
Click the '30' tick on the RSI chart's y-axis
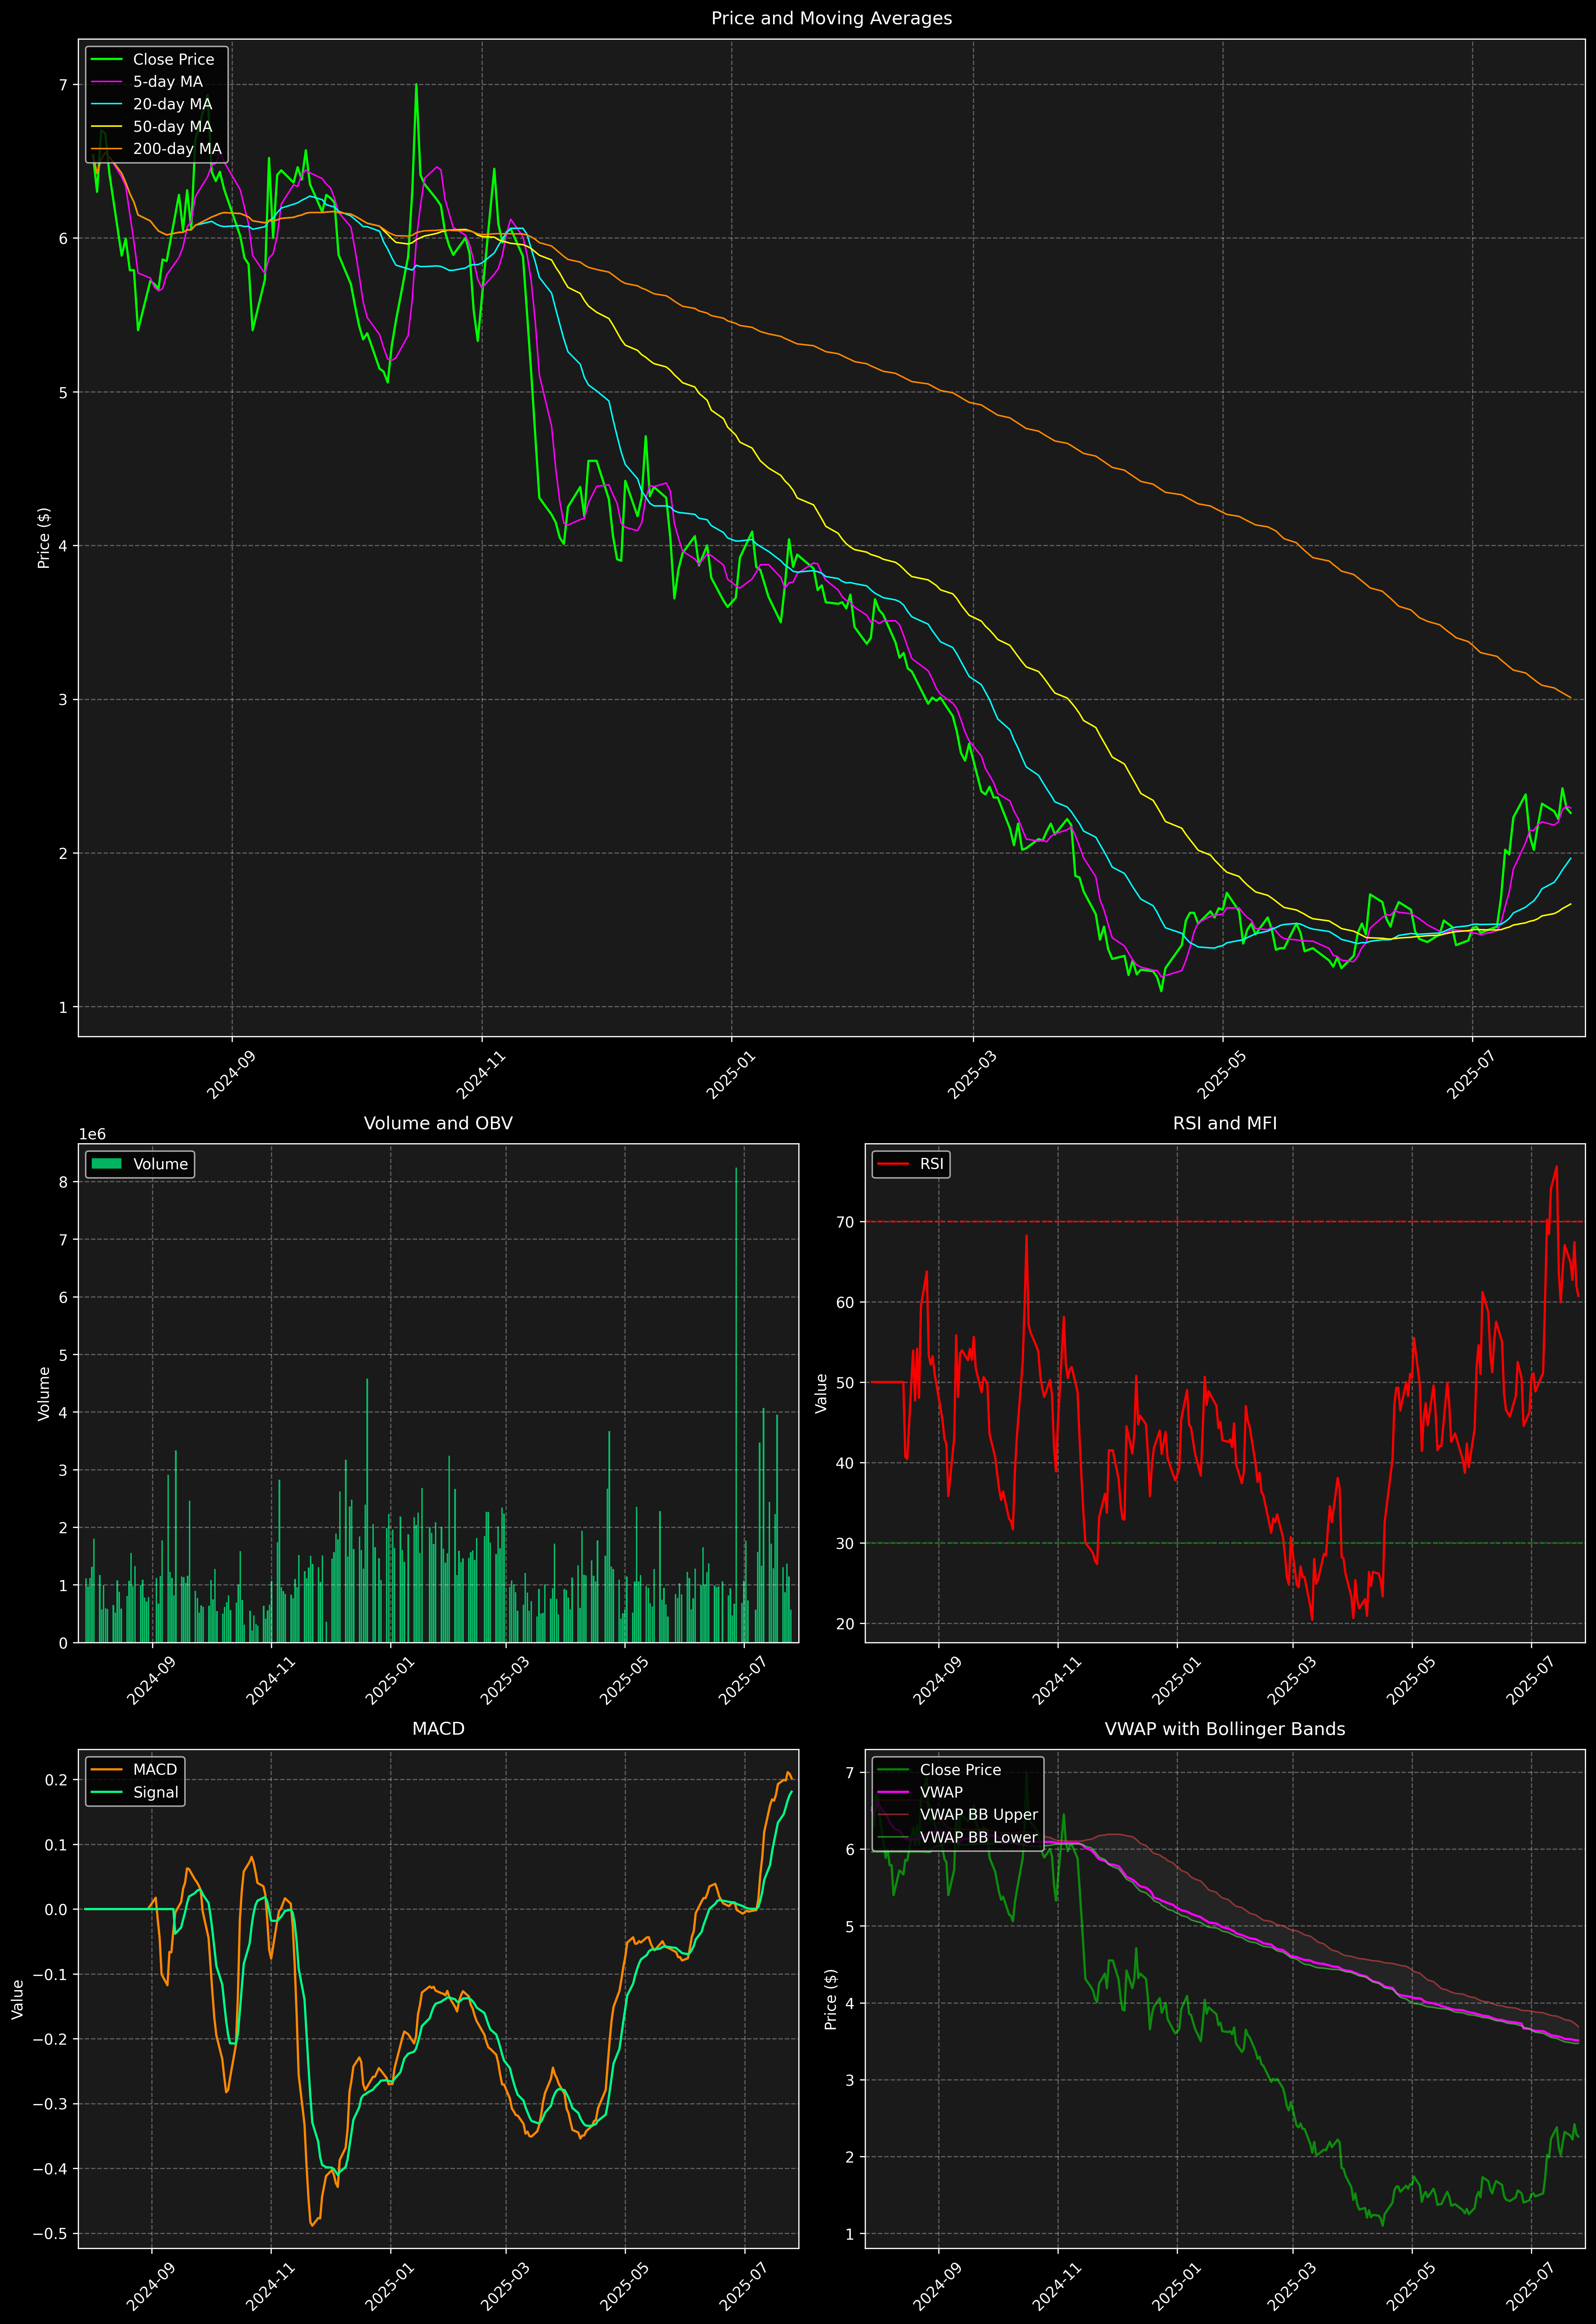[845, 1543]
